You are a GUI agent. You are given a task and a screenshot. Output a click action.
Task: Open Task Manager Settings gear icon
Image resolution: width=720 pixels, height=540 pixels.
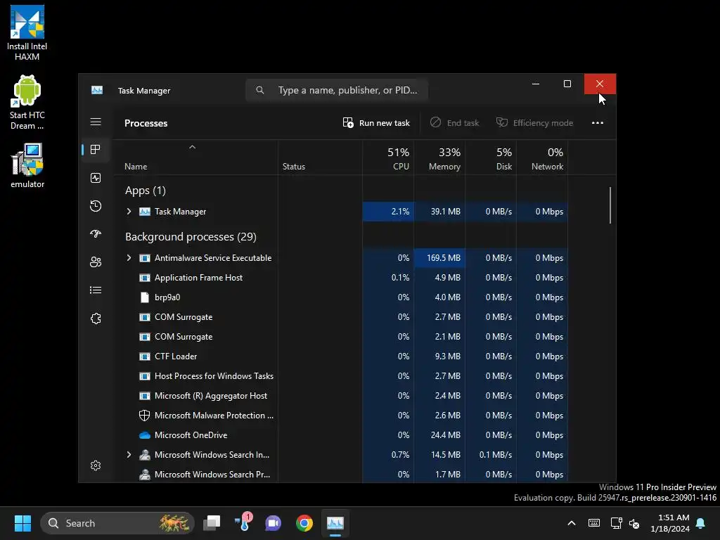96,465
